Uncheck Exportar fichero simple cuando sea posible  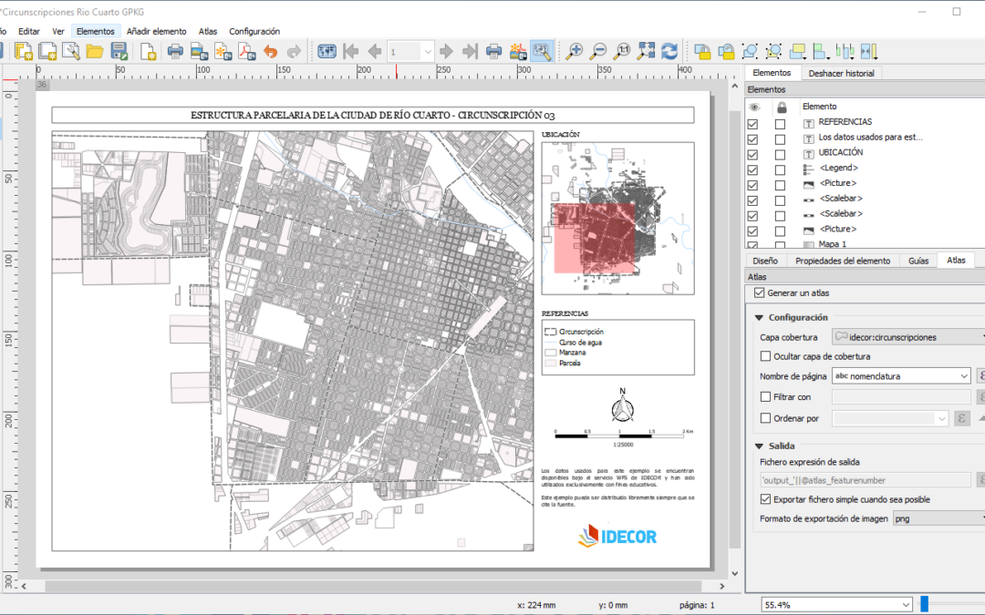pyautogui.click(x=765, y=499)
